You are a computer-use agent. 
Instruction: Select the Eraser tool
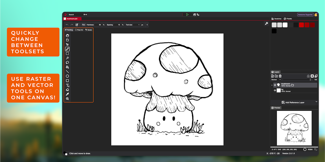pyautogui.click(x=67, y=90)
